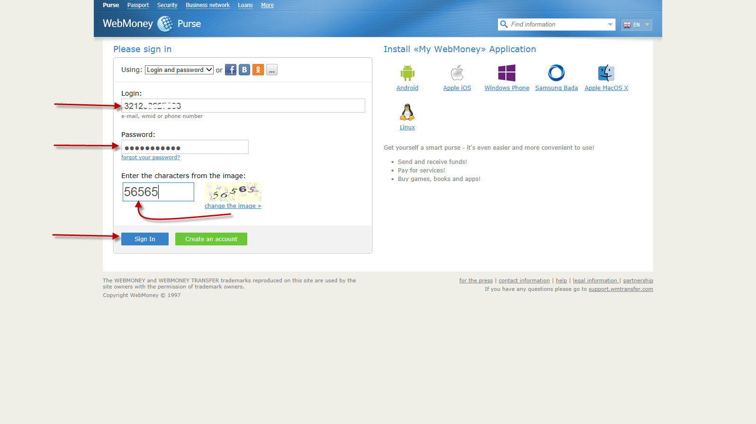Click the magnifier icon in the search box
The image size is (756, 424).
(x=504, y=24)
